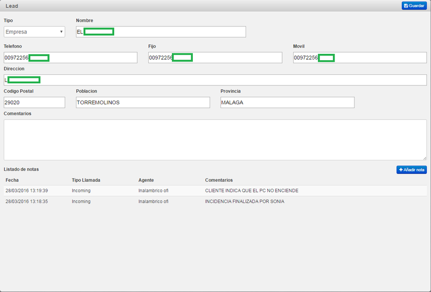The height and width of the screenshot is (292, 431).
Task: Click inside the Comentarios text area
Action: (x=214, y=139)
